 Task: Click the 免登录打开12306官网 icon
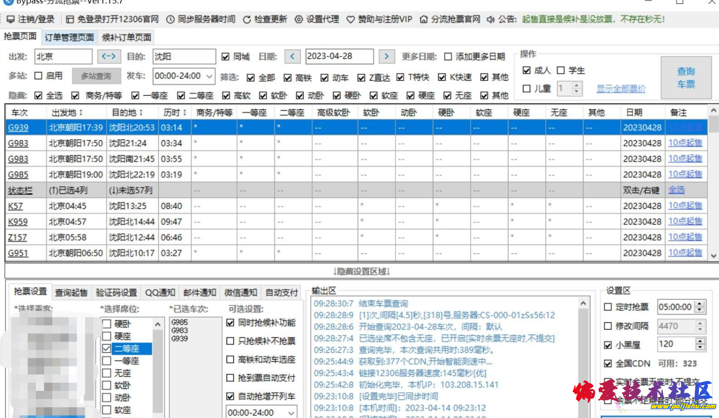click(x=70, y=20)
